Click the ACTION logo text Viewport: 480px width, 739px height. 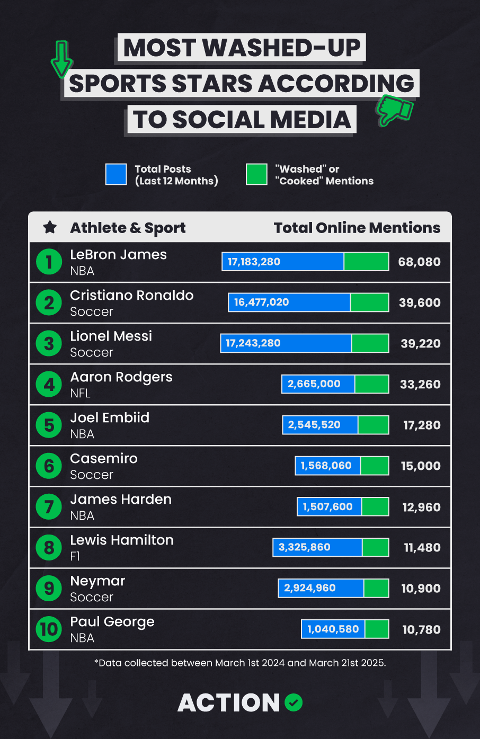228,703
